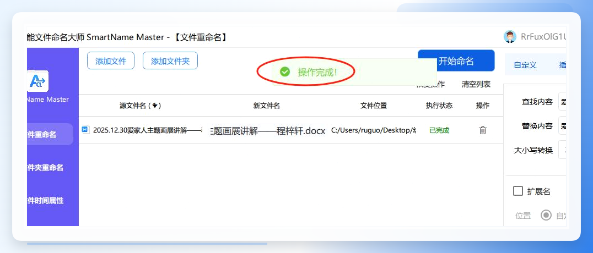The image size is (593, 253).
Task: Click the 操作 column header
Action: (x=483, y=106)
